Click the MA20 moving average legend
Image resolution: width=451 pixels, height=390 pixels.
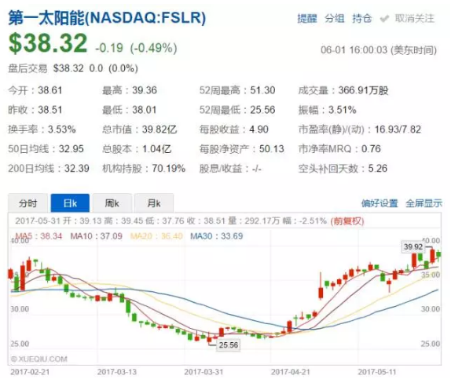tap(156, 236)
